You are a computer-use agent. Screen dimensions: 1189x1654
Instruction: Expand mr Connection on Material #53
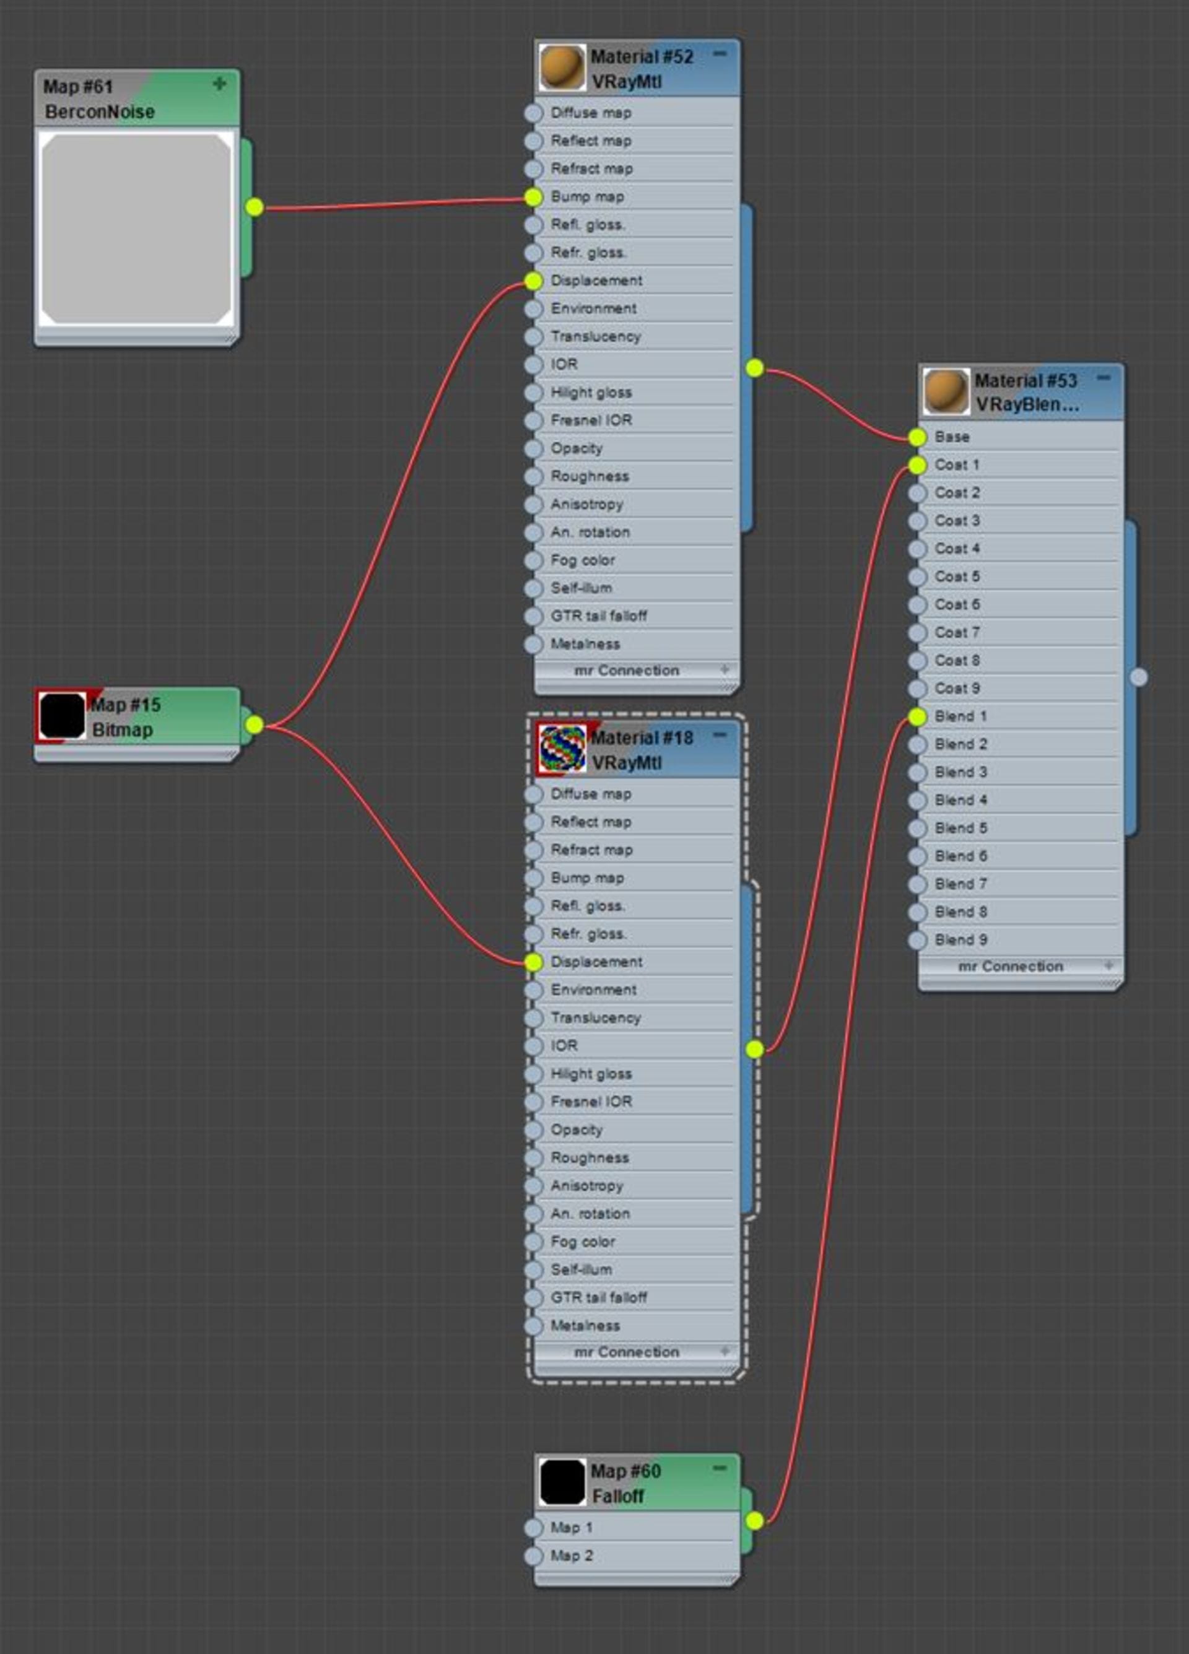point(1108,965)
